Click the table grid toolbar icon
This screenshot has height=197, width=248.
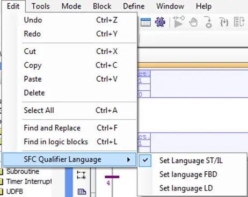coord(145,23)
